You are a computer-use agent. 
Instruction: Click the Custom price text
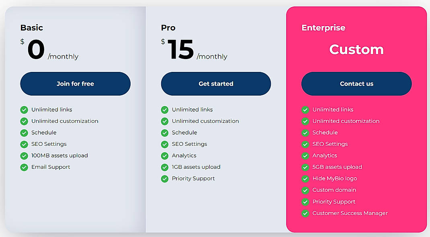click(356, 49)
